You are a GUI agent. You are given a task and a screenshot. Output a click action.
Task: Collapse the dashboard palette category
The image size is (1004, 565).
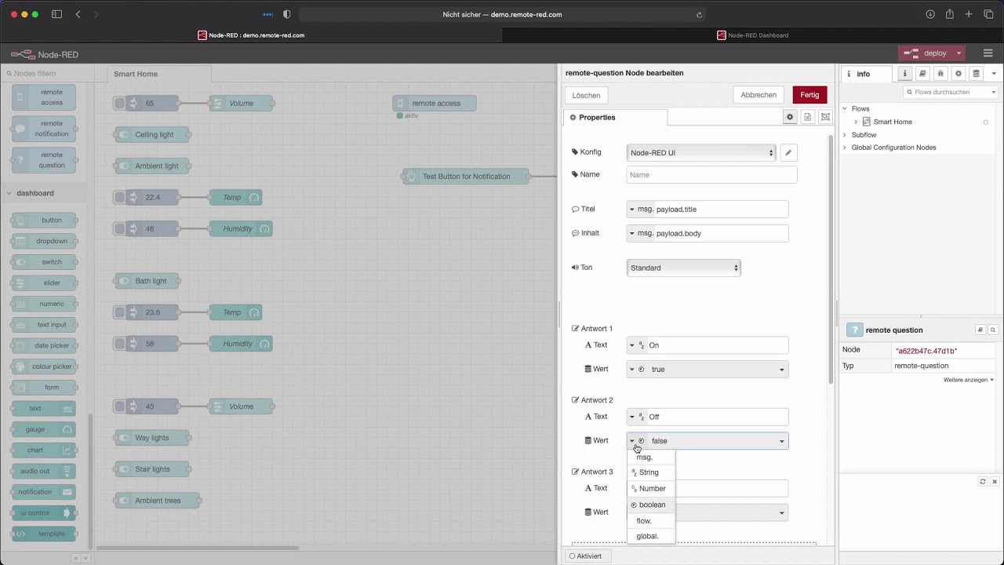tap(9, 193)
